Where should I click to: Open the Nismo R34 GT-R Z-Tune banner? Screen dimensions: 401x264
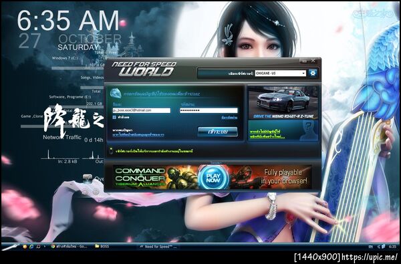[x=283, y=102]
